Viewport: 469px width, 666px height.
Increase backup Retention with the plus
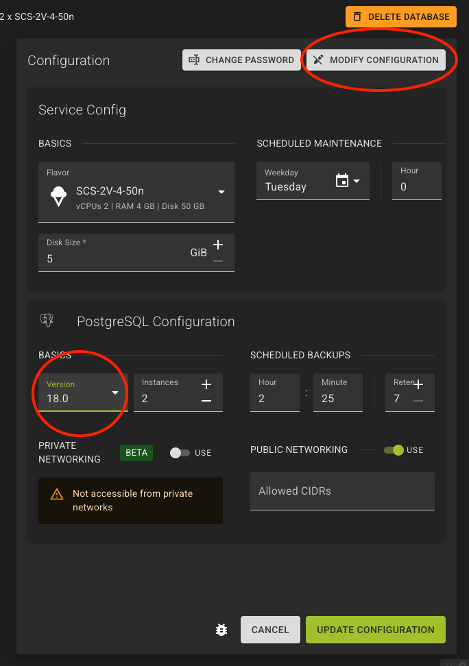point(418,384)
